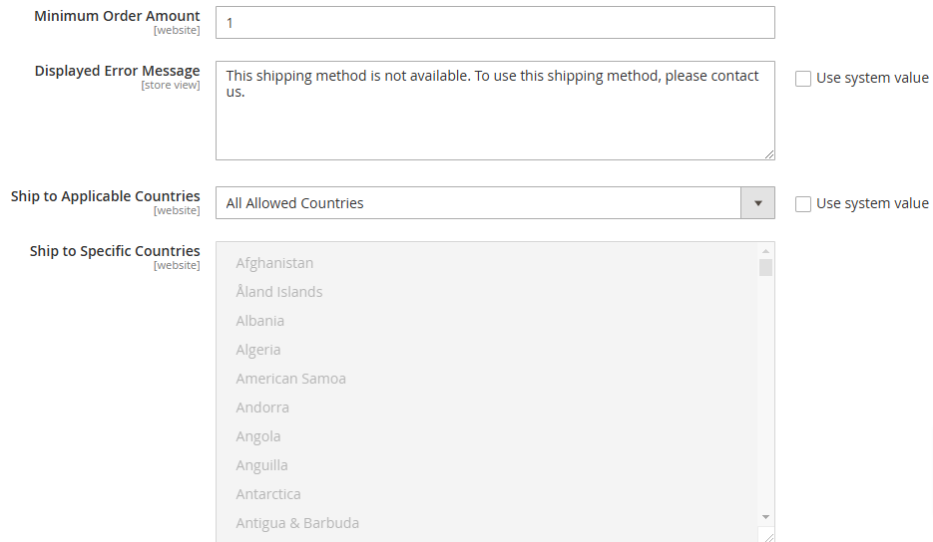Choose Albania from Ship to Specific Countries

[260, 321]
